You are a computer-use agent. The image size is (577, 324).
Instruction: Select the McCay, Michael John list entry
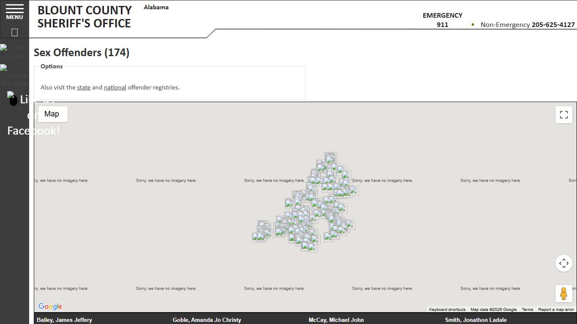336,320
